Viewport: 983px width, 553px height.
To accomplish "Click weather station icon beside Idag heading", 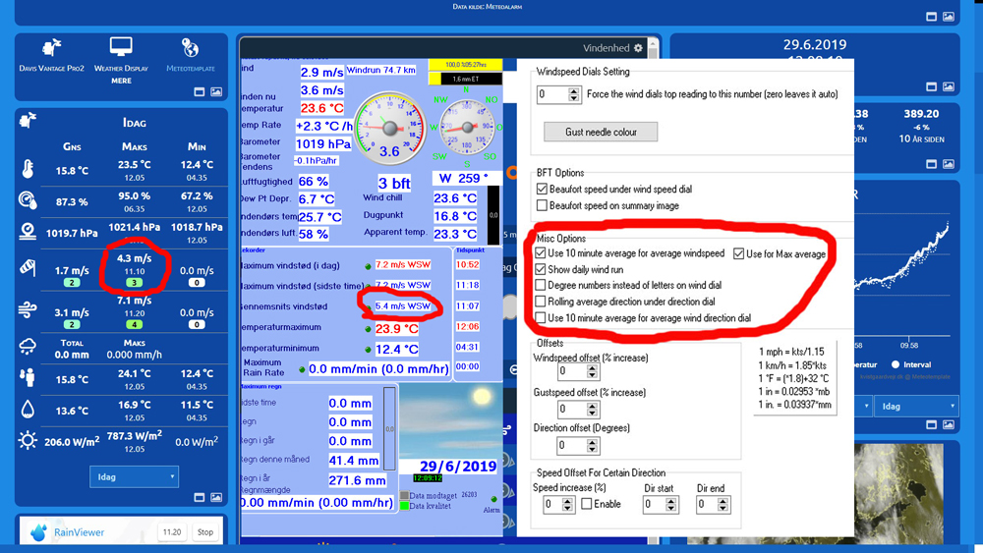I will (28, 120).
